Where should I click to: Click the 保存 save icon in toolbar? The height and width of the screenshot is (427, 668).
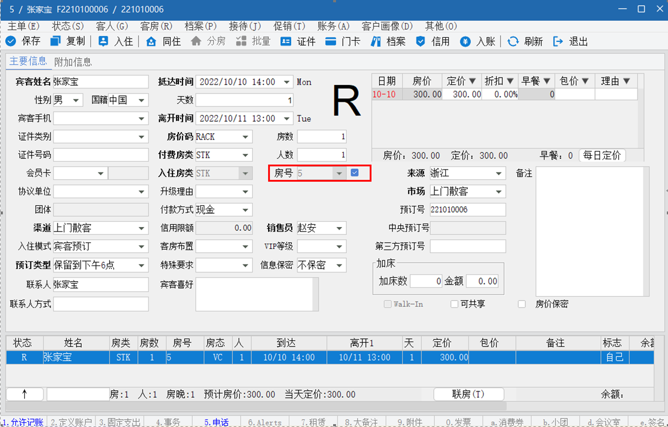click(x=11, y=41)
